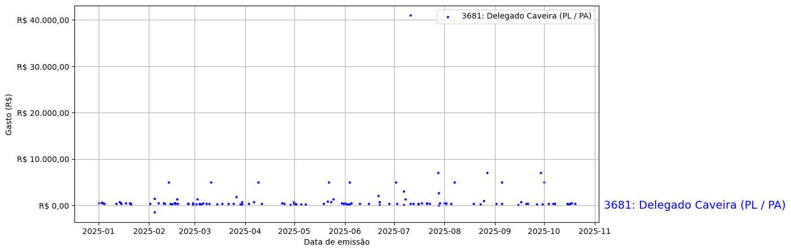Click the 2025-05 x-axis tick label
Screen dimensions: 791x252
click(x=294, y=231)
